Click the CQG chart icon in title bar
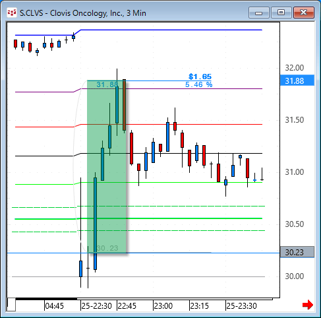The width and height of the screenshot is (321, 318). pyautogui.click(x=12, y=13)
